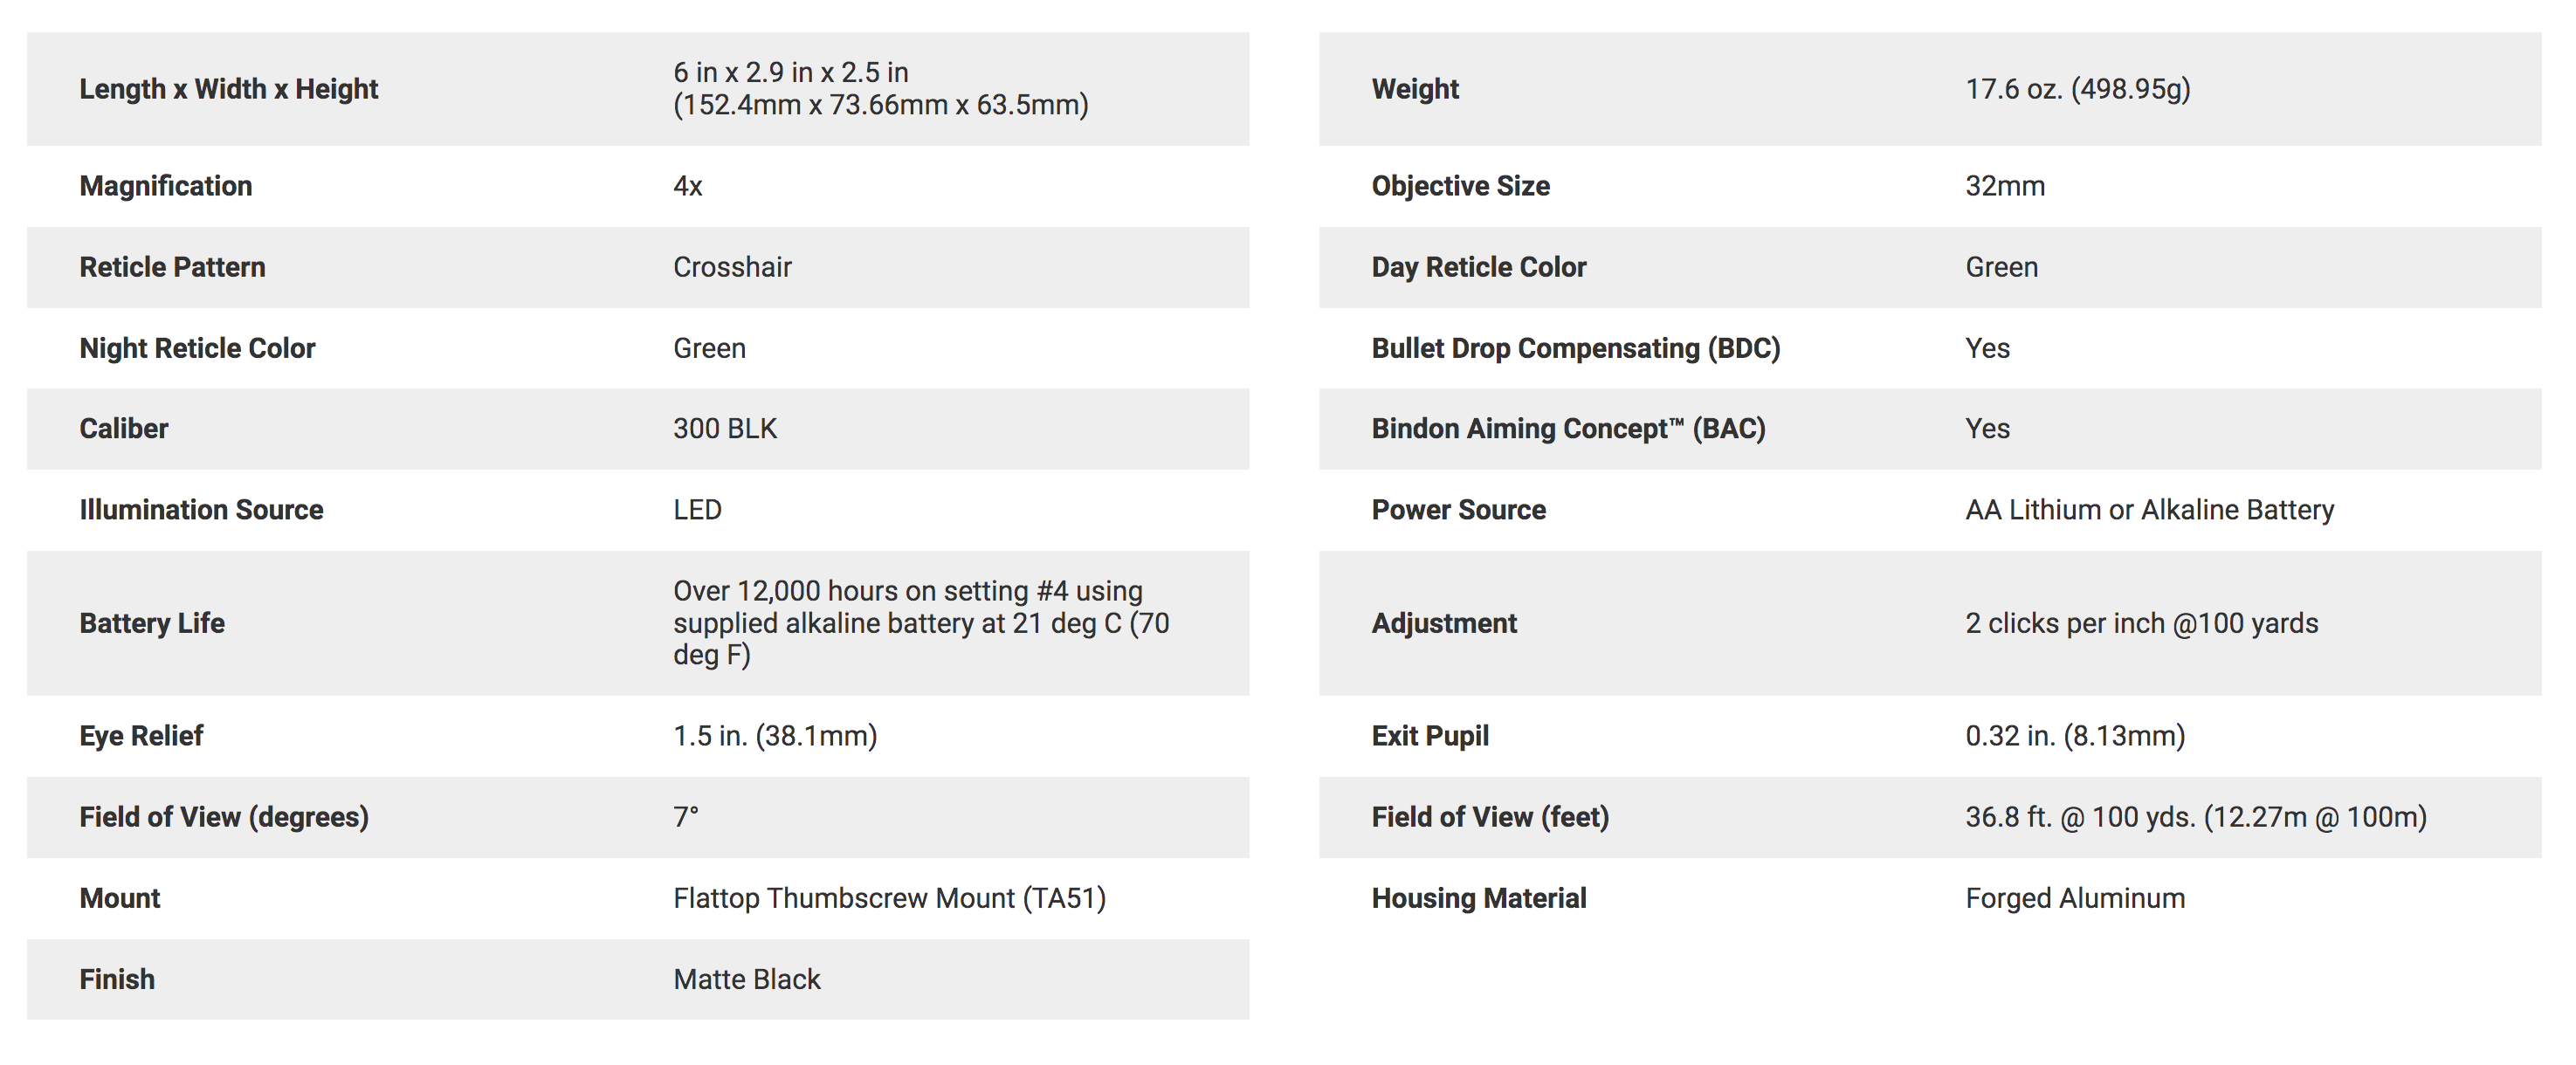Screen dimensions: 2576x1065
Task: Select the Matte Black finish value
Action: click(x=747, y=979)
